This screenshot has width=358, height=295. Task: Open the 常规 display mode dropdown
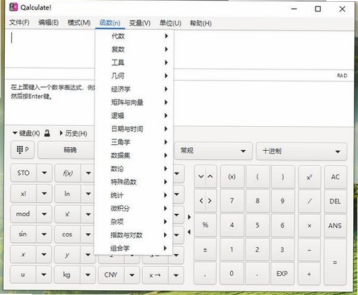[213, 151]
